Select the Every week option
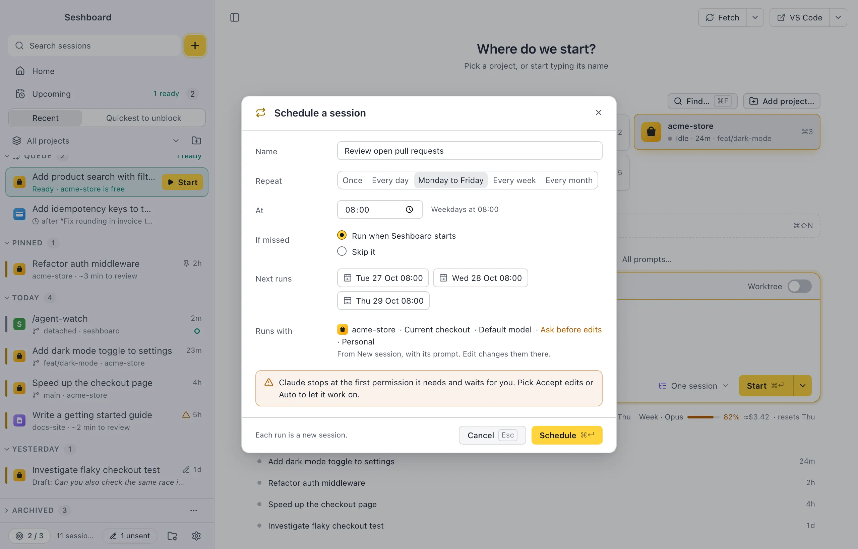 click(514, 180)
